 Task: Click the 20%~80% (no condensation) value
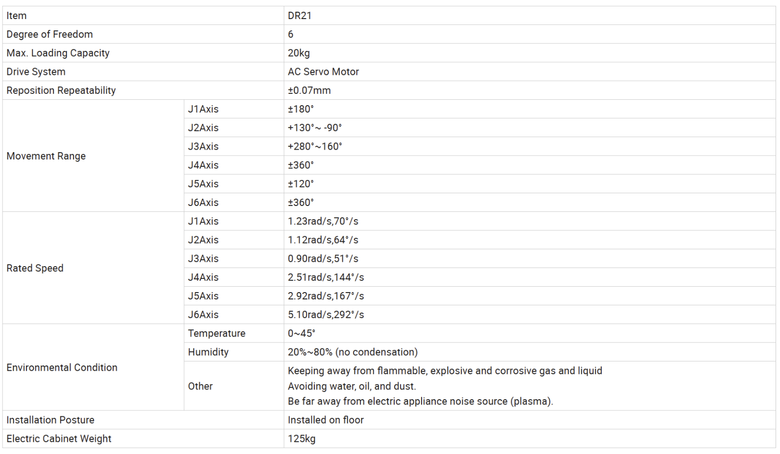tap(353, 352)
